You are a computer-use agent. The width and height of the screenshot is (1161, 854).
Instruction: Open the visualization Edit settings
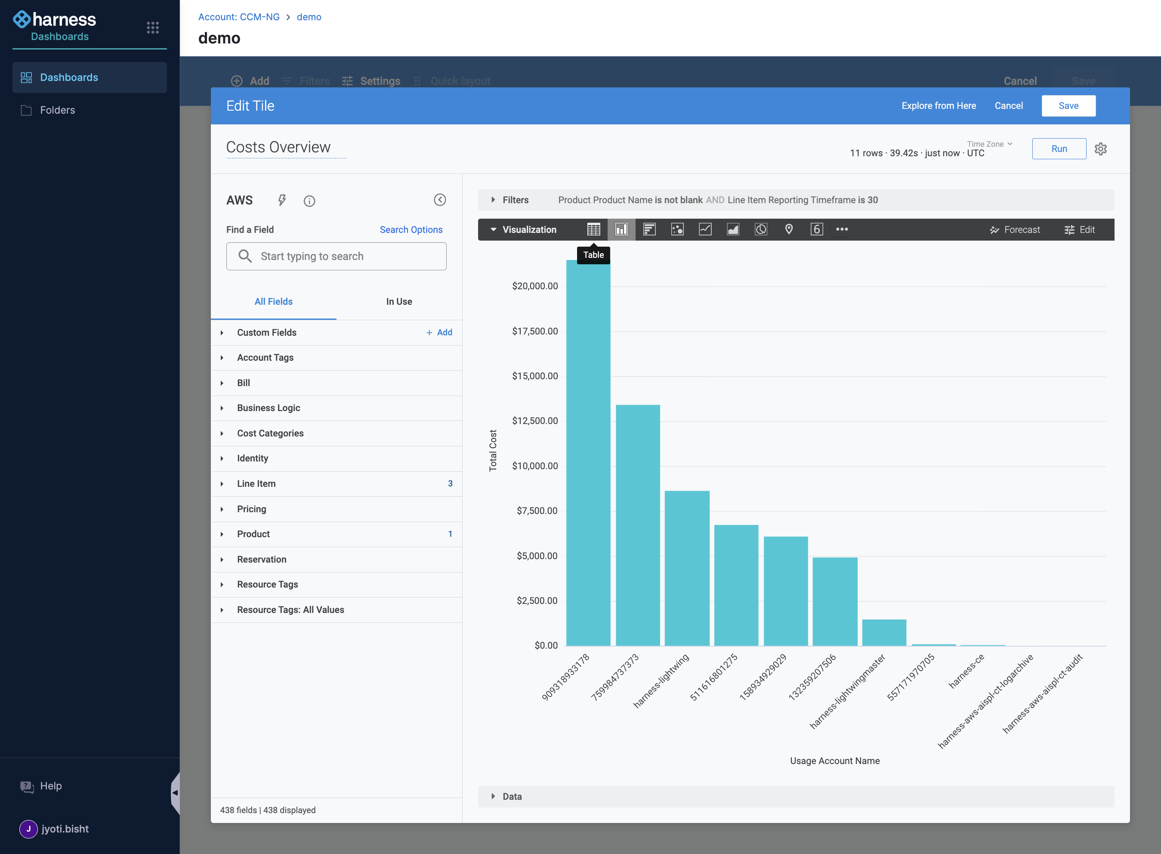1079,229
